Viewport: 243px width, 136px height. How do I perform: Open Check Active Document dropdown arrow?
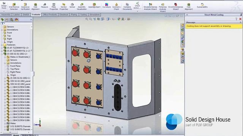(x=137, y=11)
